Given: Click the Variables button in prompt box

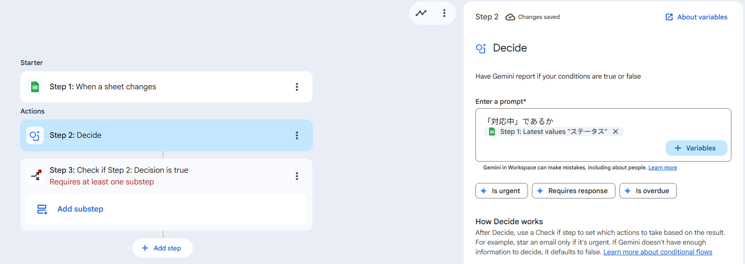Looking at the screenshot, I should point(696,148).
